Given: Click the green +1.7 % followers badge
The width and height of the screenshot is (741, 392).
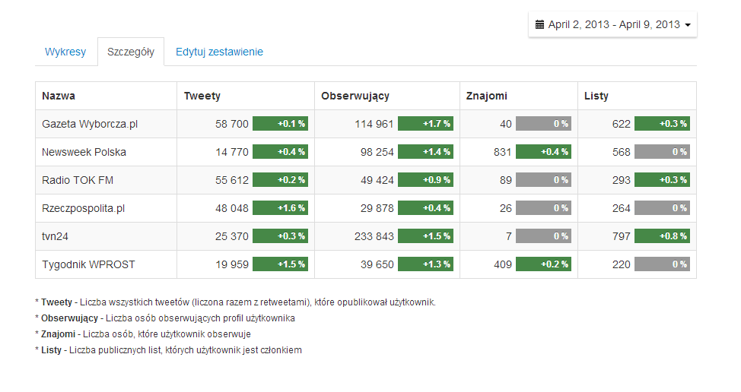Looking at the screenshot, I should tap(425, 124).
